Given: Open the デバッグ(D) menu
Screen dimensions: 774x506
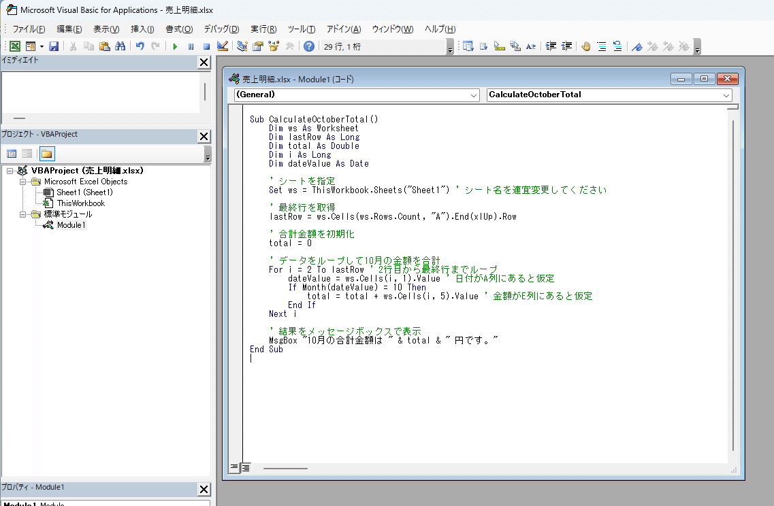Looking at the screenshot, I should pos(221,29).
